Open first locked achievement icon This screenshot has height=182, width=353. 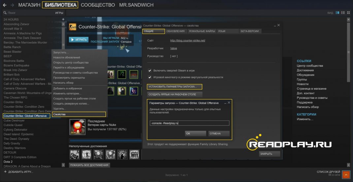[74, 154]
